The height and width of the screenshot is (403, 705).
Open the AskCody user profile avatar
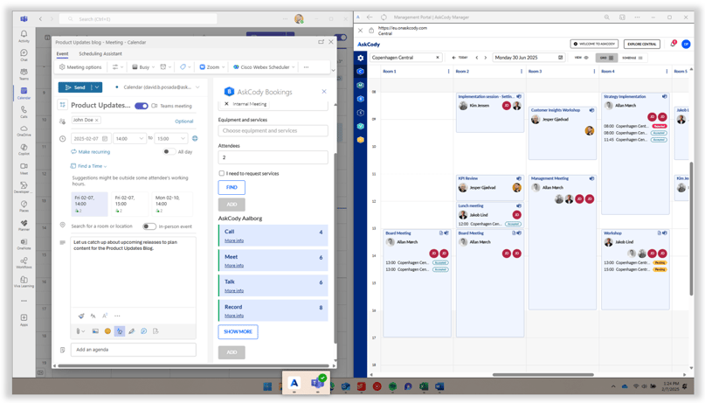(x=686, y=44)
